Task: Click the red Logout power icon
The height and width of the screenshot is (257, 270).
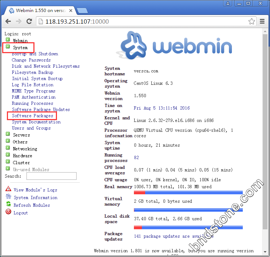Action: pos(8,211)
